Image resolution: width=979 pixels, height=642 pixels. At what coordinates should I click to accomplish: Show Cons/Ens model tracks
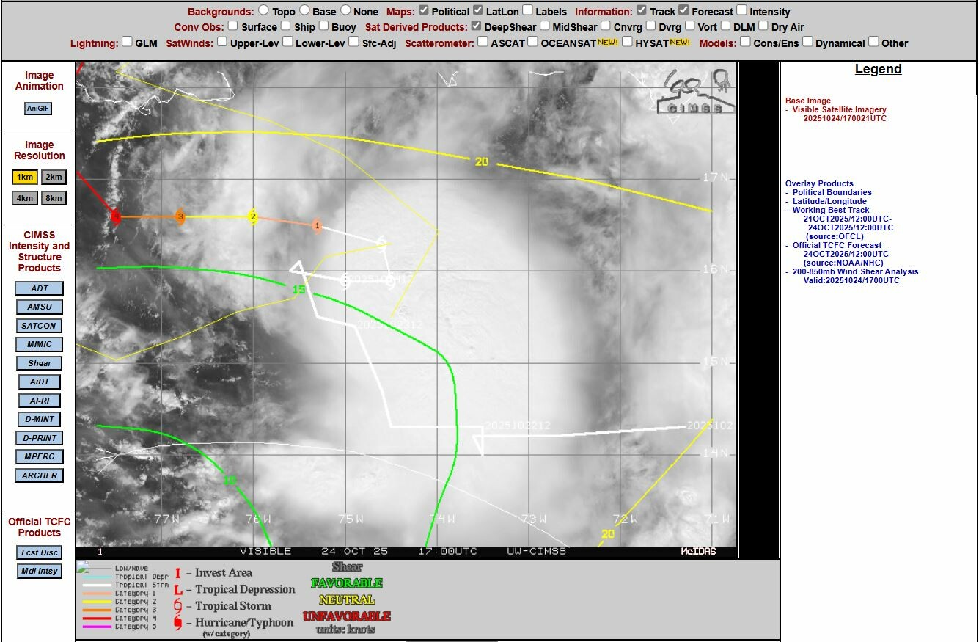coord(746,42)
